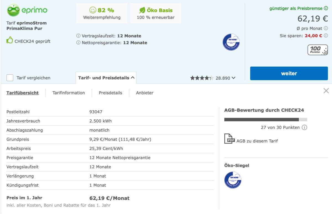
Task: Click info icon next to 27 von 30 Punkten
Action: click(304, 127)
